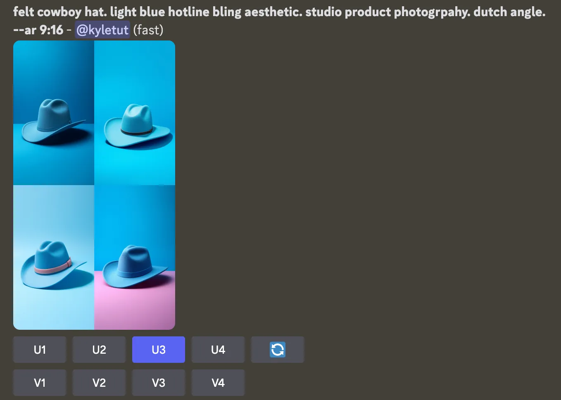The height and width of the screenshot is (400, 561).
Task: Click the --ar 9:16 parameter text
Action: [38, 30]
